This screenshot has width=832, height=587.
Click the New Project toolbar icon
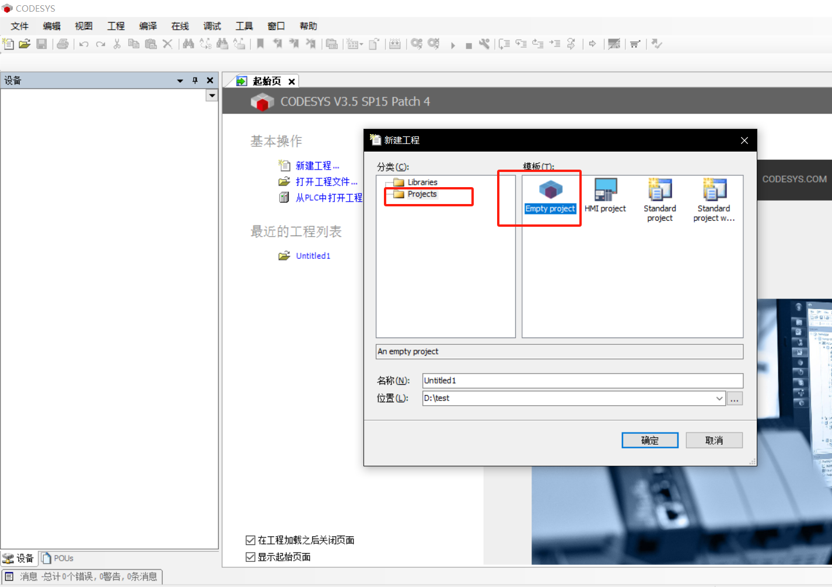click(8, 44)
